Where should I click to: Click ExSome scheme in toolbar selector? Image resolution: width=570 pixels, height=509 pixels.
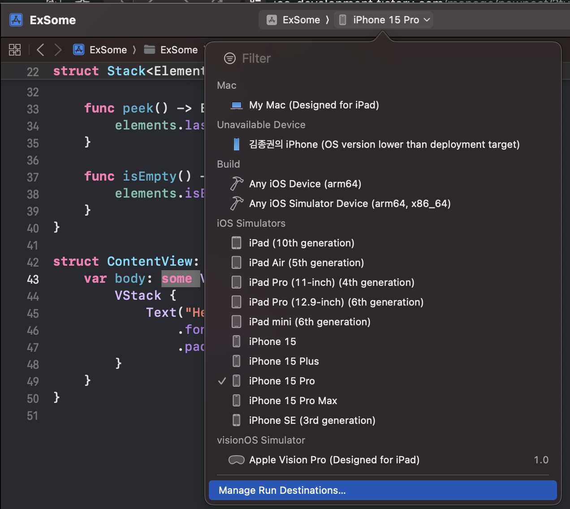294,20
